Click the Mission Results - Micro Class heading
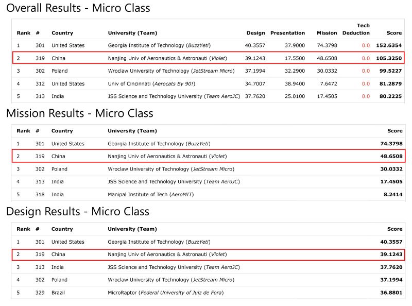 pos(79,113)
